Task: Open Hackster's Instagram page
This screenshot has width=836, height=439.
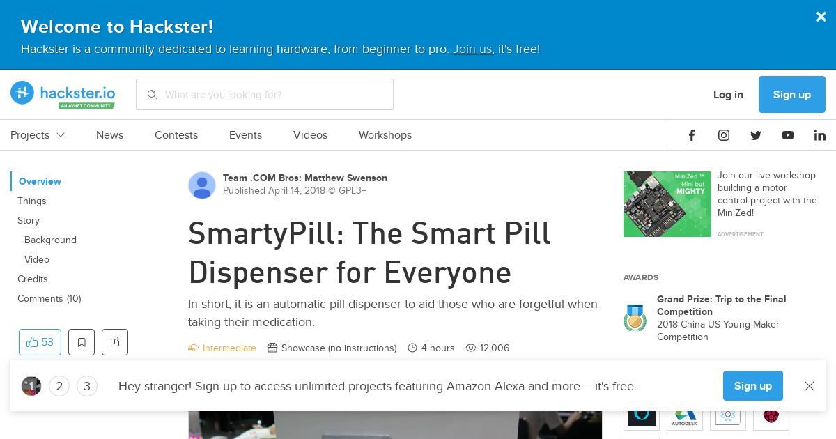Action: coord(724,135)
